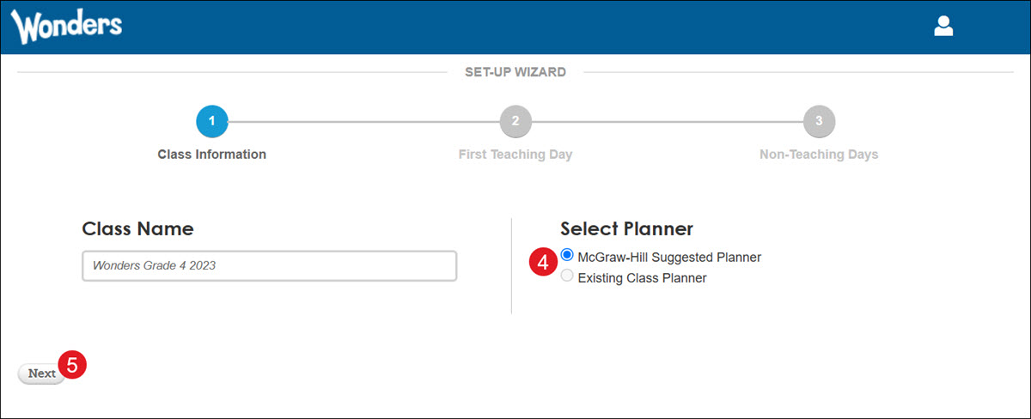Choose Existing Class Planner radio button
This screenshot has width=1031, height=419.
[567, 276]
